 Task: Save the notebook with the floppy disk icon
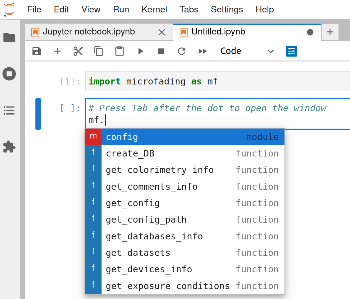coord(37,51)
